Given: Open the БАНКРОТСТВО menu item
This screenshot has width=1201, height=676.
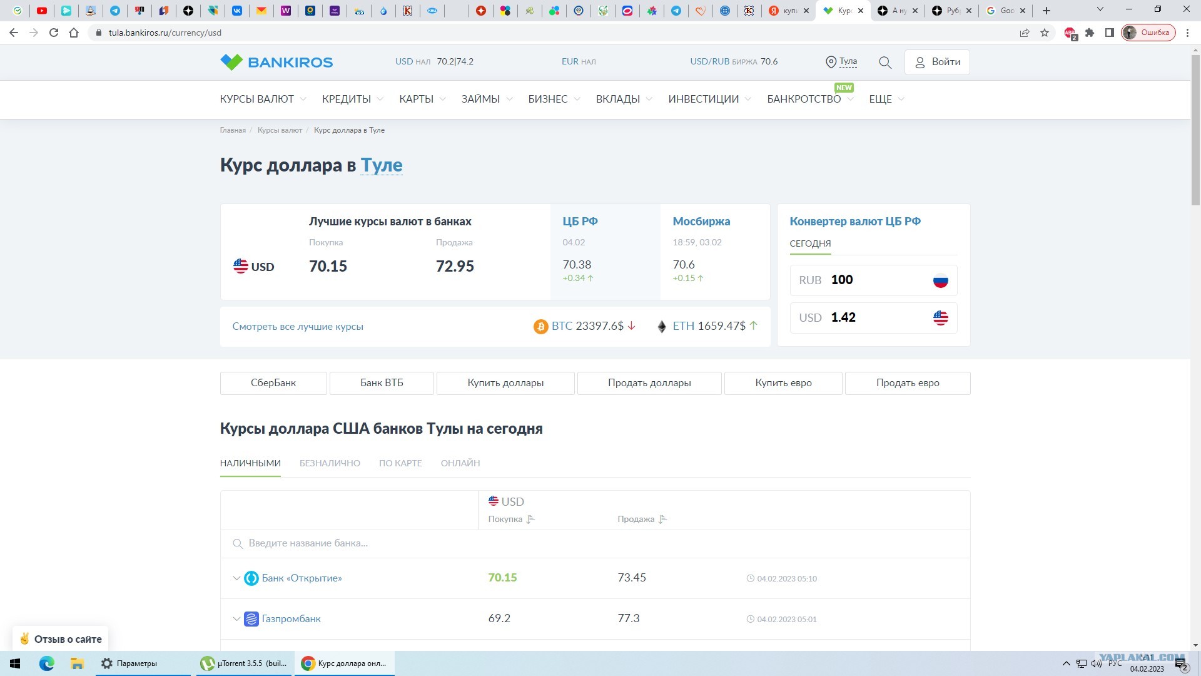Looking at the screenshot, I should 810,100.
